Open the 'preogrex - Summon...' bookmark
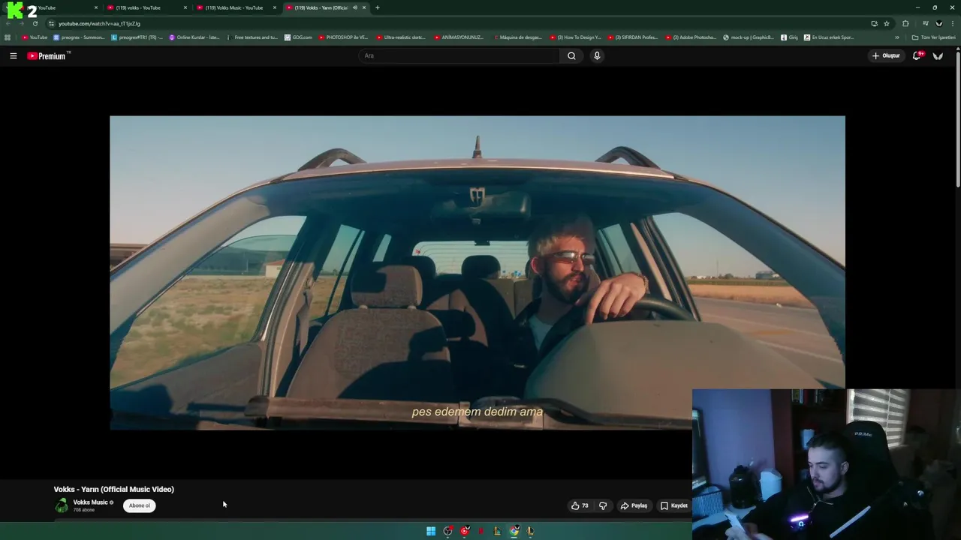 point(79,37)
